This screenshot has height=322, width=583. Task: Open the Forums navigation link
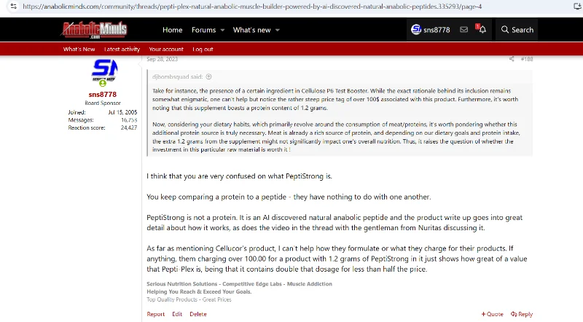tap(203, 30)
